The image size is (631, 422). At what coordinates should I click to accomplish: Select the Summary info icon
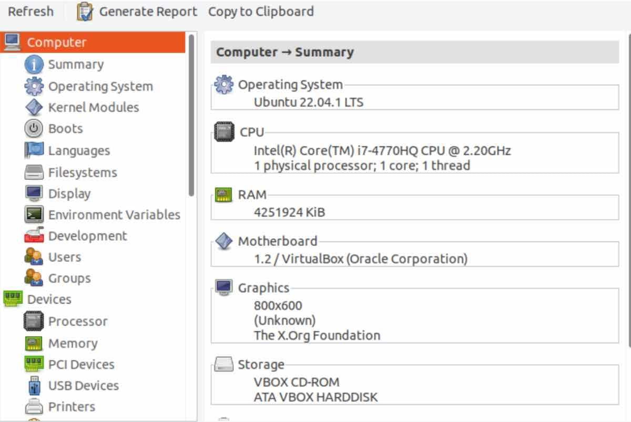[34, 64]
